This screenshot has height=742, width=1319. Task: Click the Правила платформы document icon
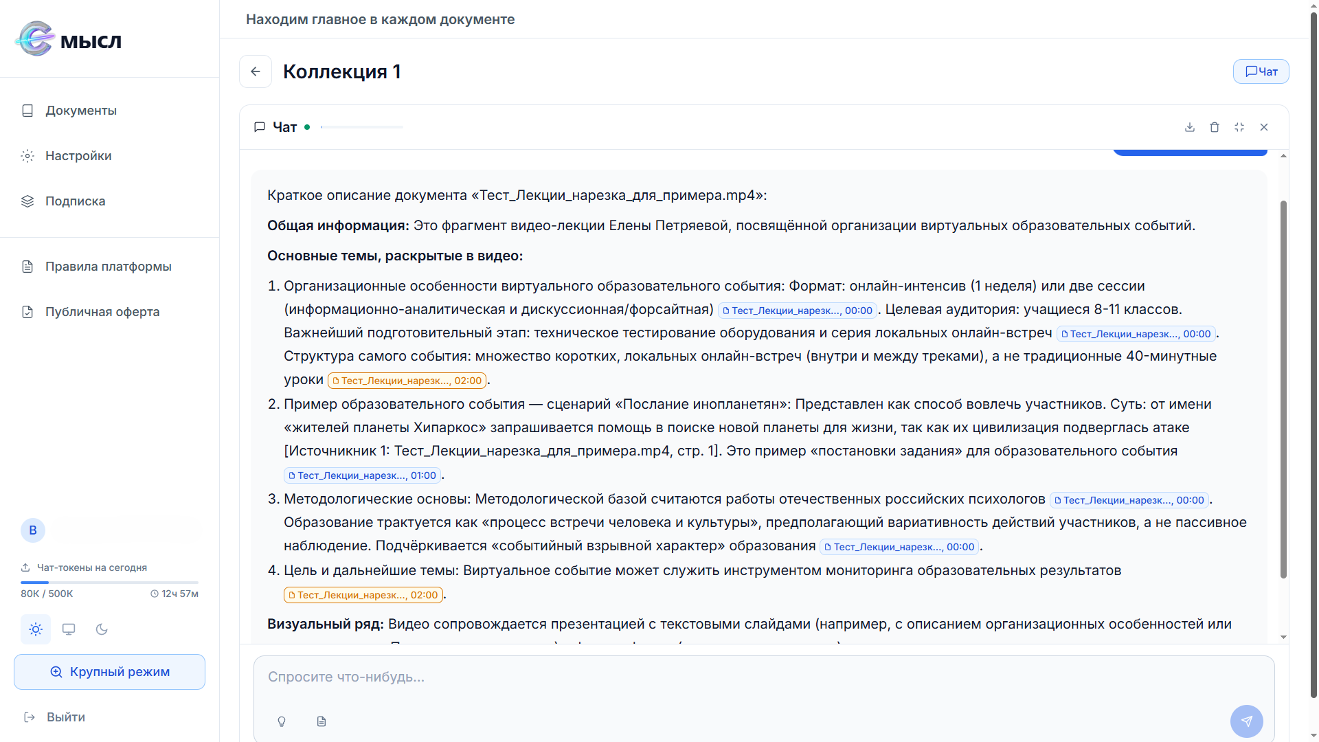coord(27,267)
